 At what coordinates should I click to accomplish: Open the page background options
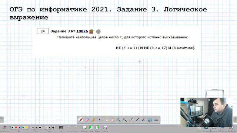(x=61, y=127)
